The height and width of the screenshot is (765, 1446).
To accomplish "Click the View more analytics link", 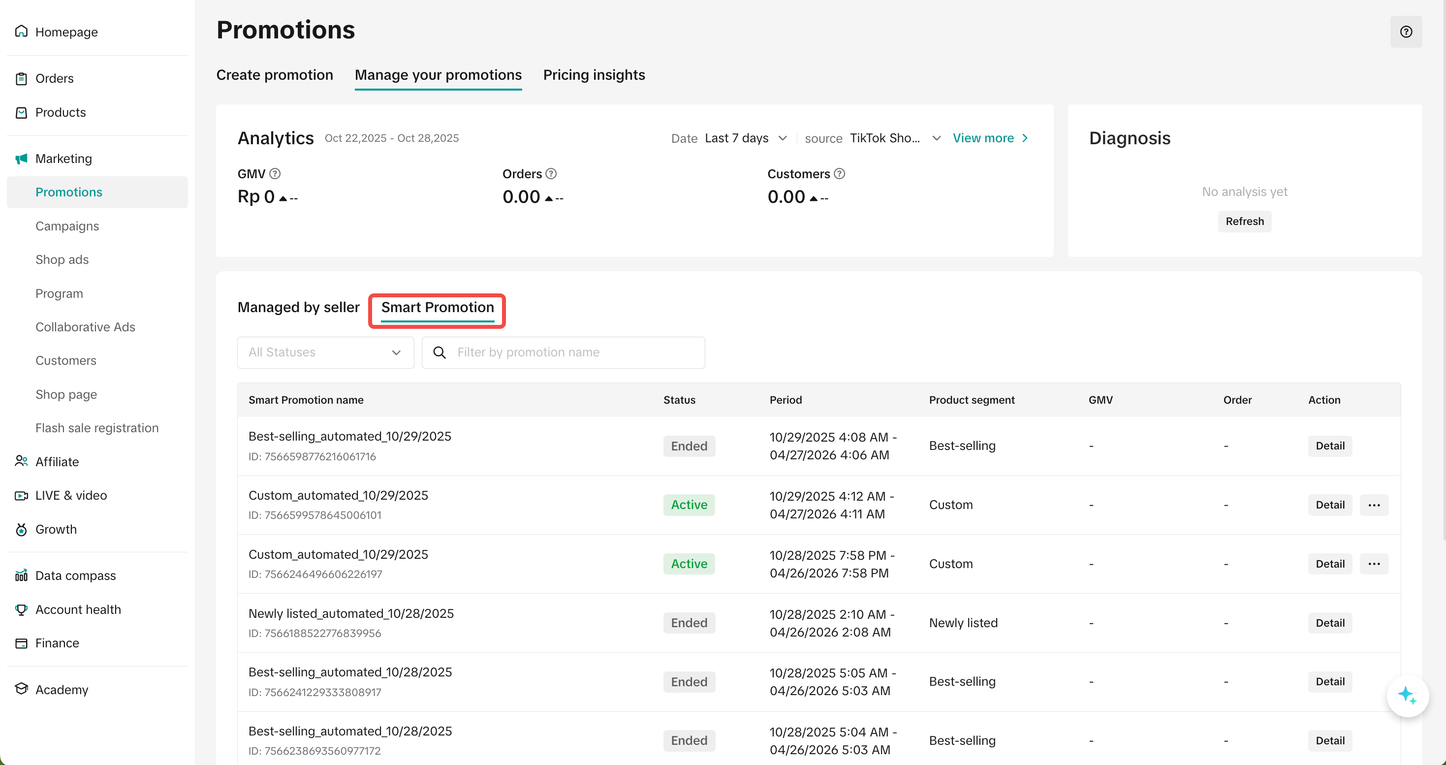I will click(990, 138).
